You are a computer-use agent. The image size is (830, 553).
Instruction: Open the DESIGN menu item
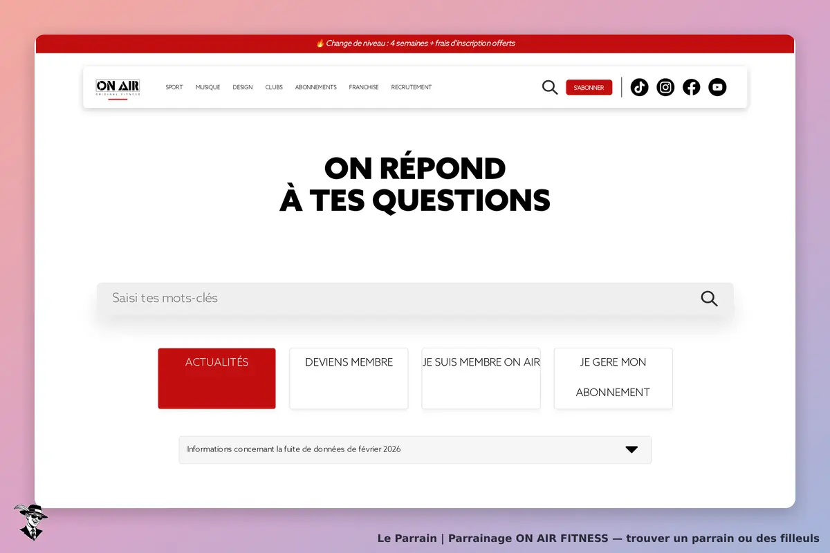(x=243, y=87)
